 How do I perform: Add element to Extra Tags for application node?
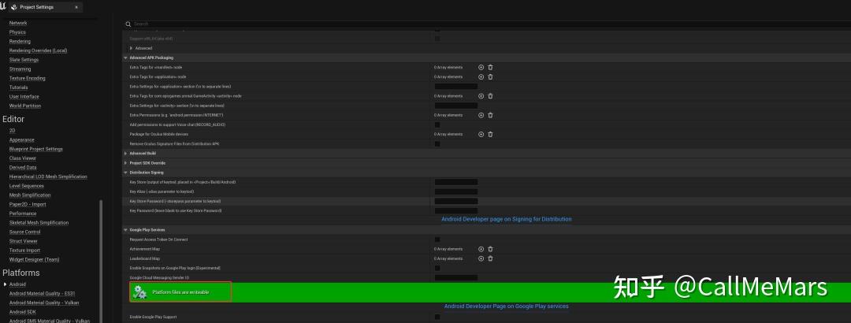click(481, 77)
